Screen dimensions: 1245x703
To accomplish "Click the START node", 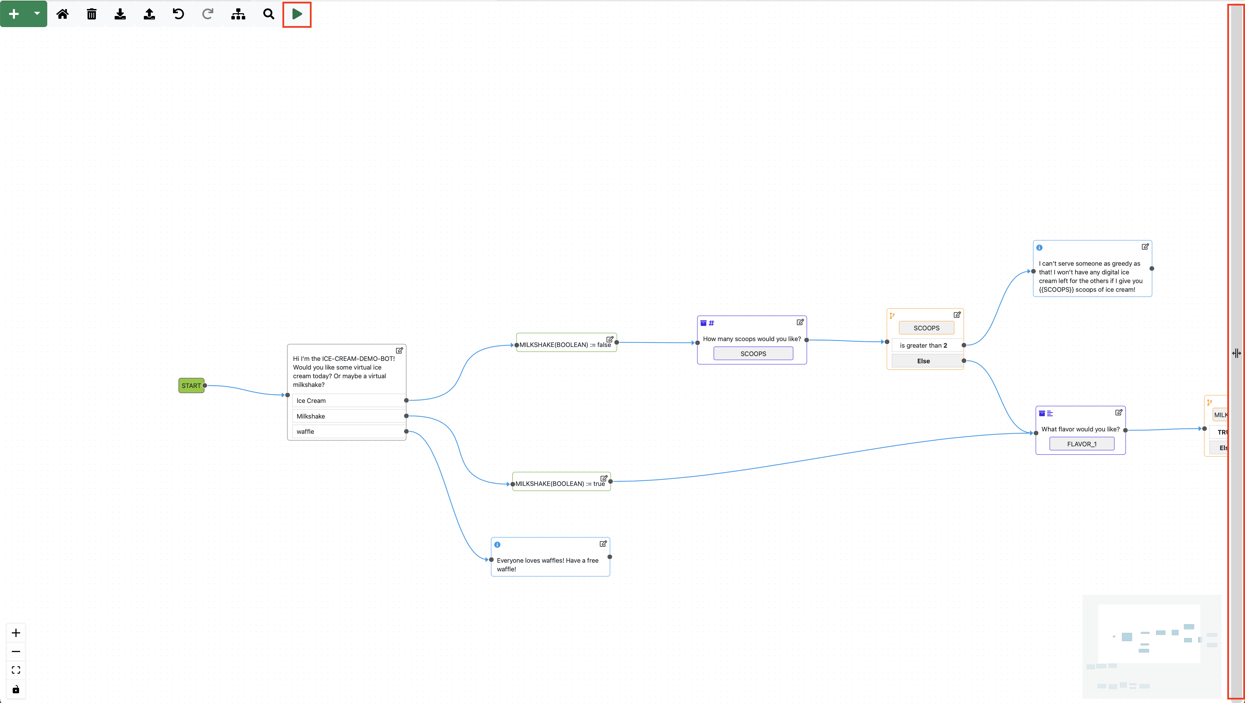I will pyautogui.click(x=191, y=386).
